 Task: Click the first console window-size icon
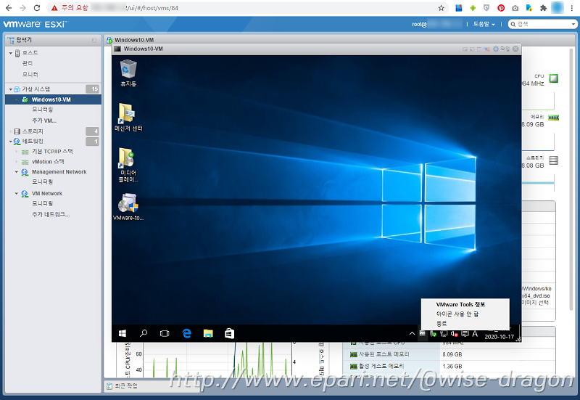[465, 49]
